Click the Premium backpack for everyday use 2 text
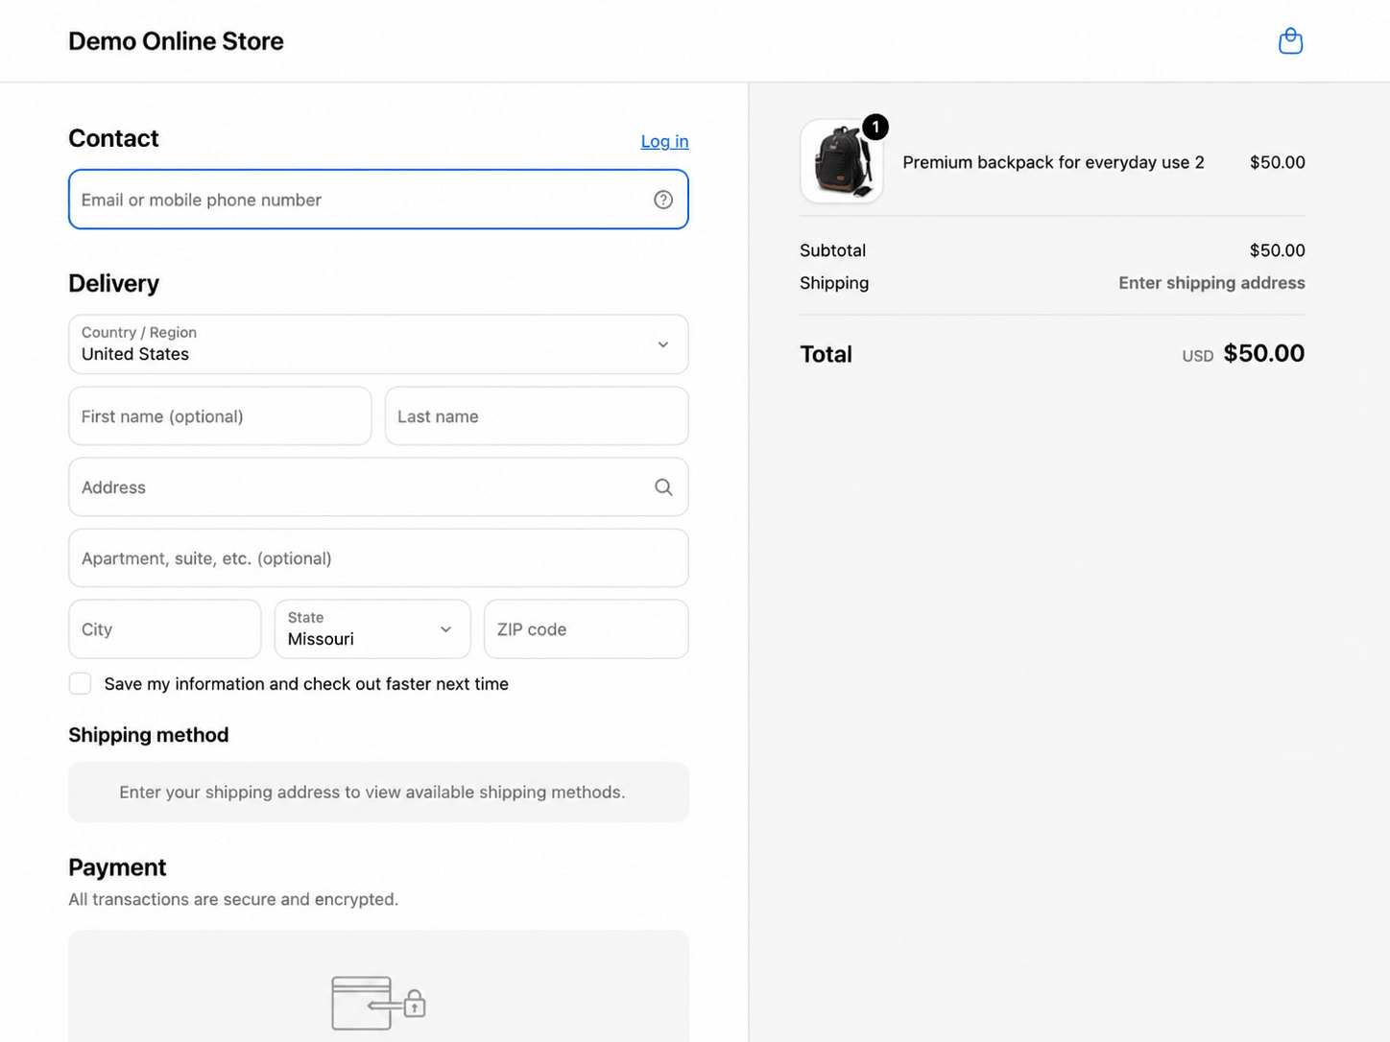 tap(1053, 162)
